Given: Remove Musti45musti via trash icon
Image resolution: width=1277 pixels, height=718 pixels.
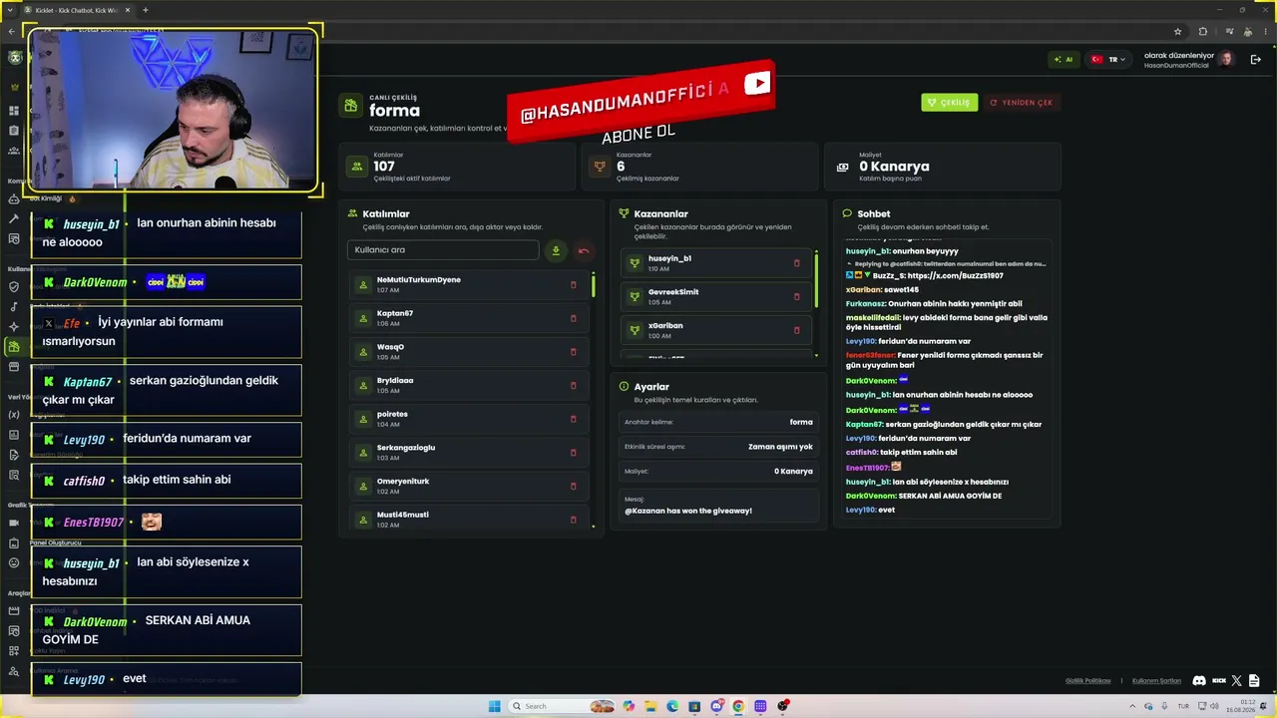Looking at the screenshot, I should [573, 520].
